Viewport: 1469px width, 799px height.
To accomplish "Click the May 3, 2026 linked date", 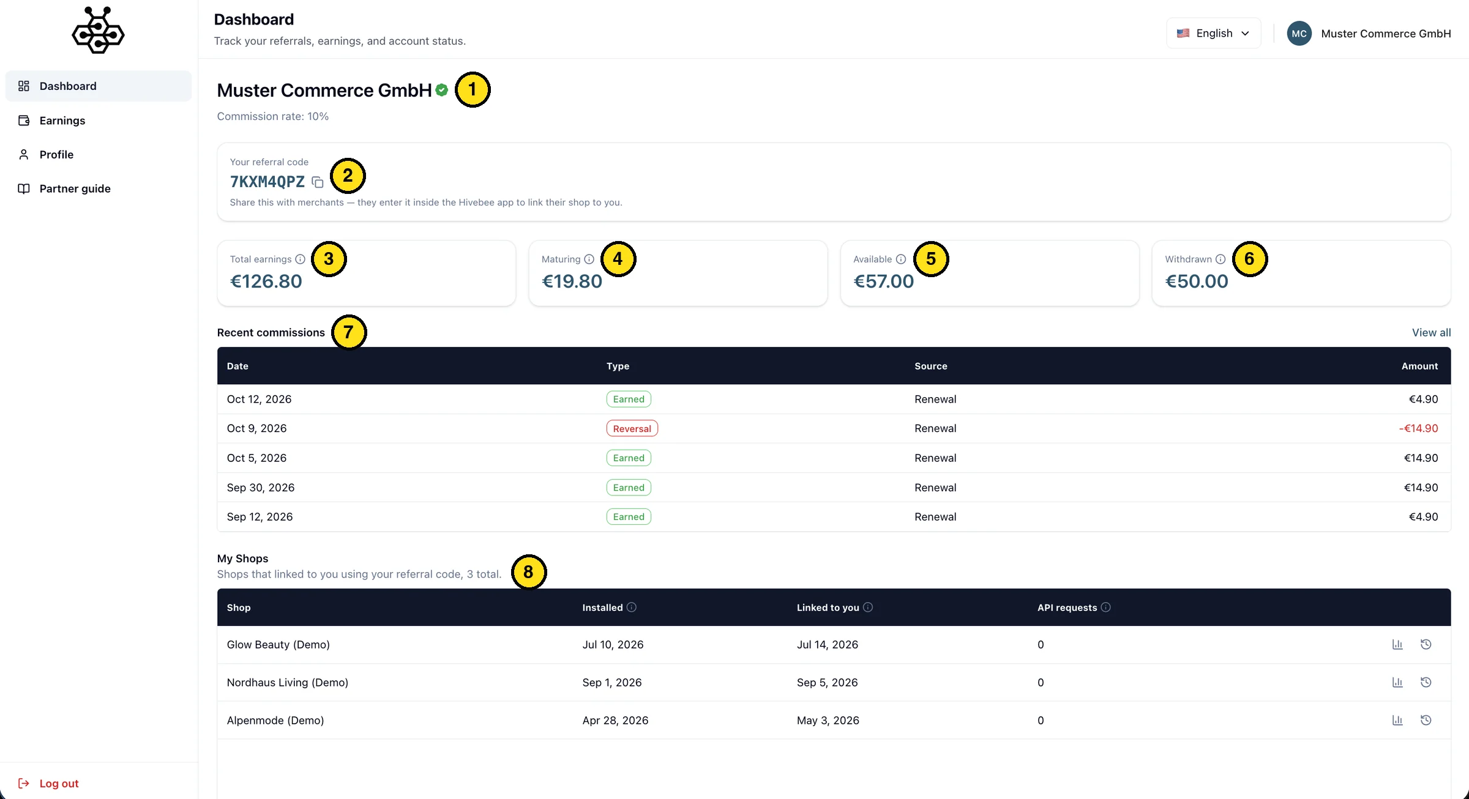I will point(828,720).
